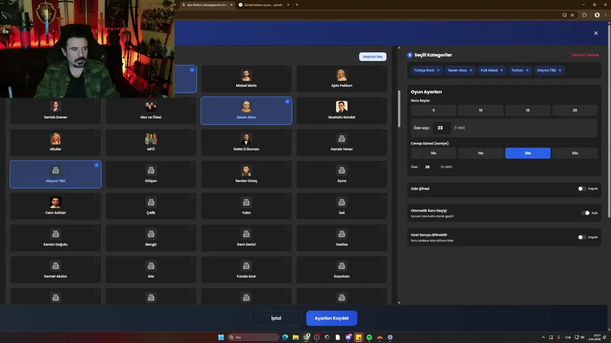611x343 pixels.
Task: Click the Özel sayı input field
Action: click(442, 128)
